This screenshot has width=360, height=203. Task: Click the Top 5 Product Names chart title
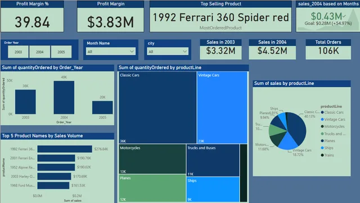[x=43, y=136]
